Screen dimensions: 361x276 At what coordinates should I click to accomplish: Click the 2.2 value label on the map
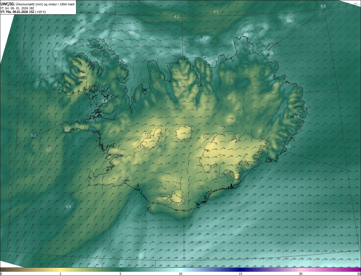67,129
